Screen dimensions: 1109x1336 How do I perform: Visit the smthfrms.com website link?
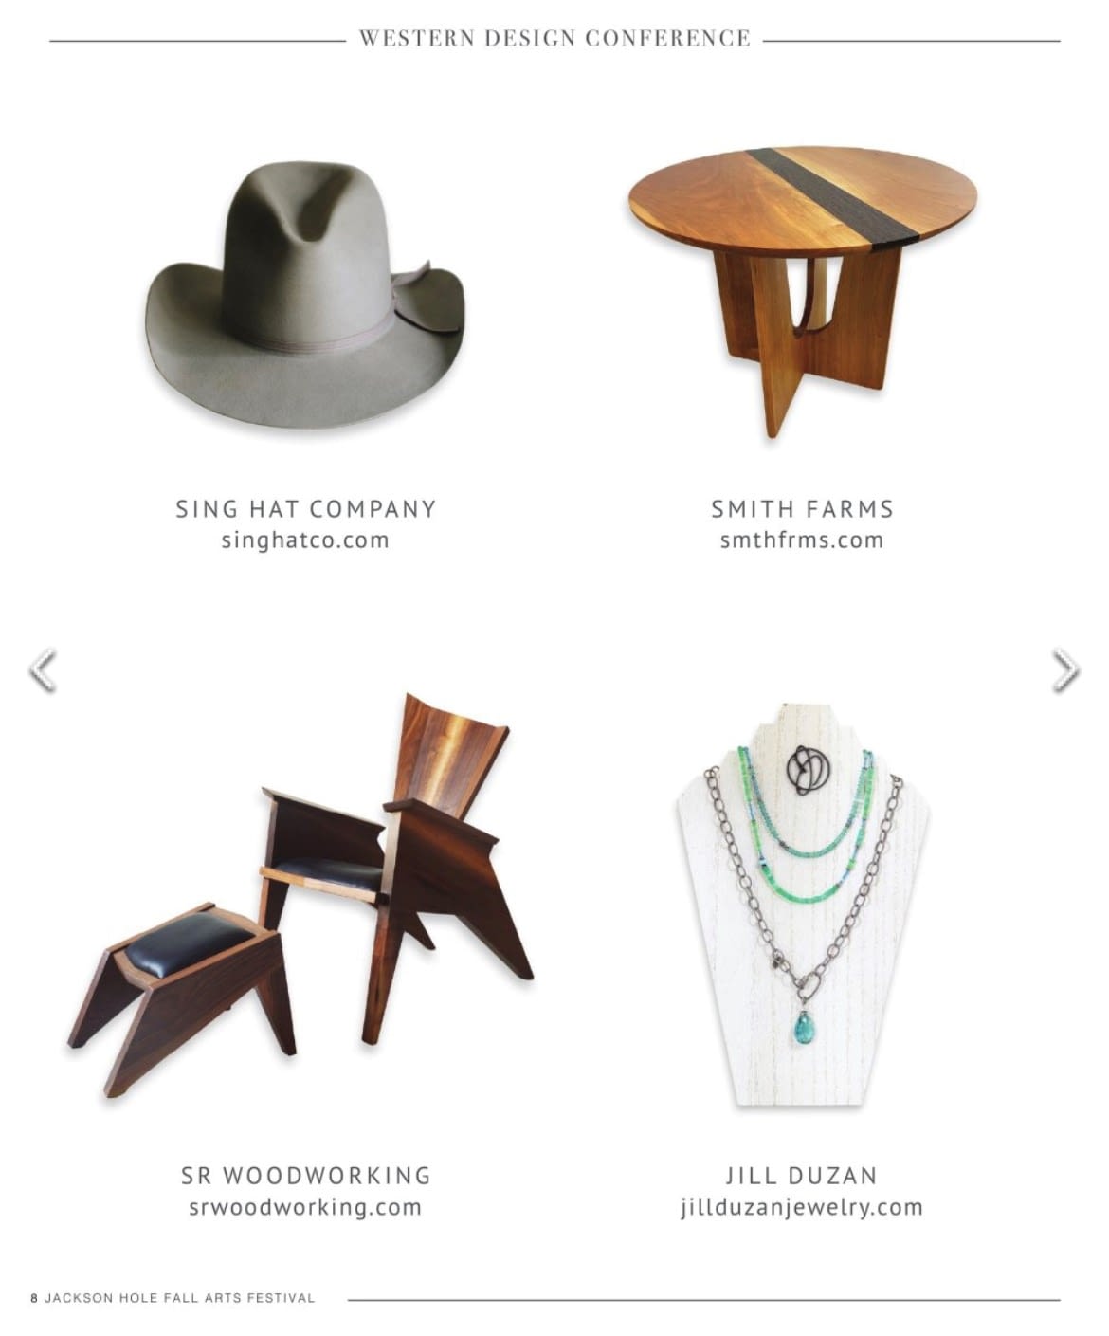(x=802, y=540)
